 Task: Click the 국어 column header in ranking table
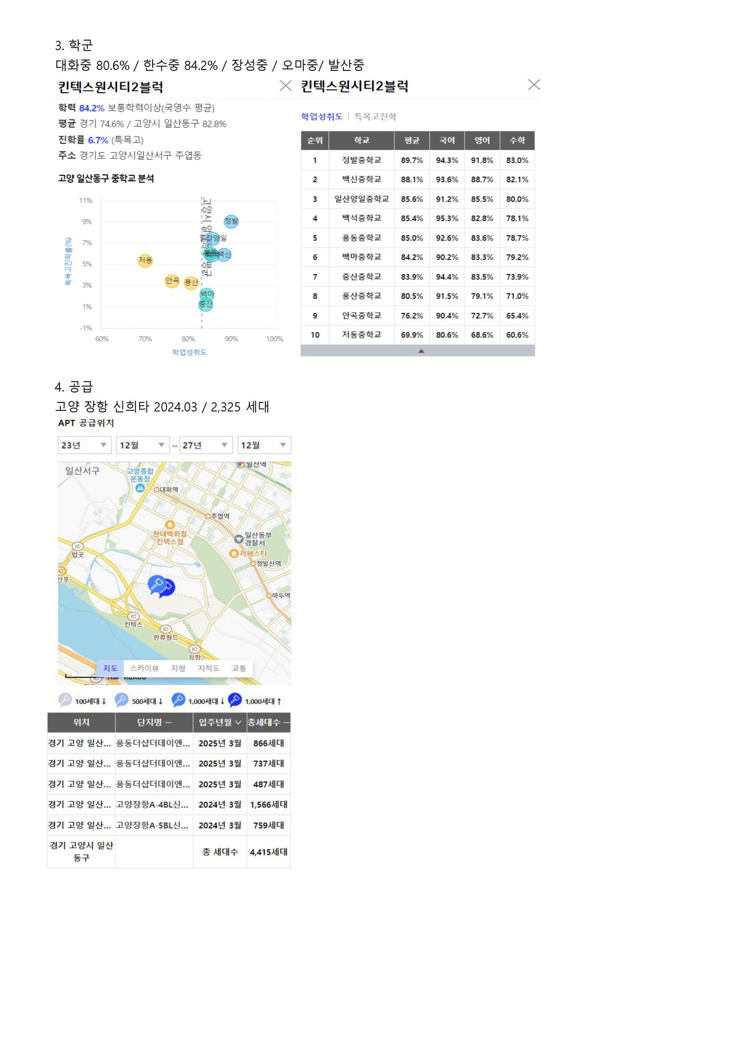447,140
